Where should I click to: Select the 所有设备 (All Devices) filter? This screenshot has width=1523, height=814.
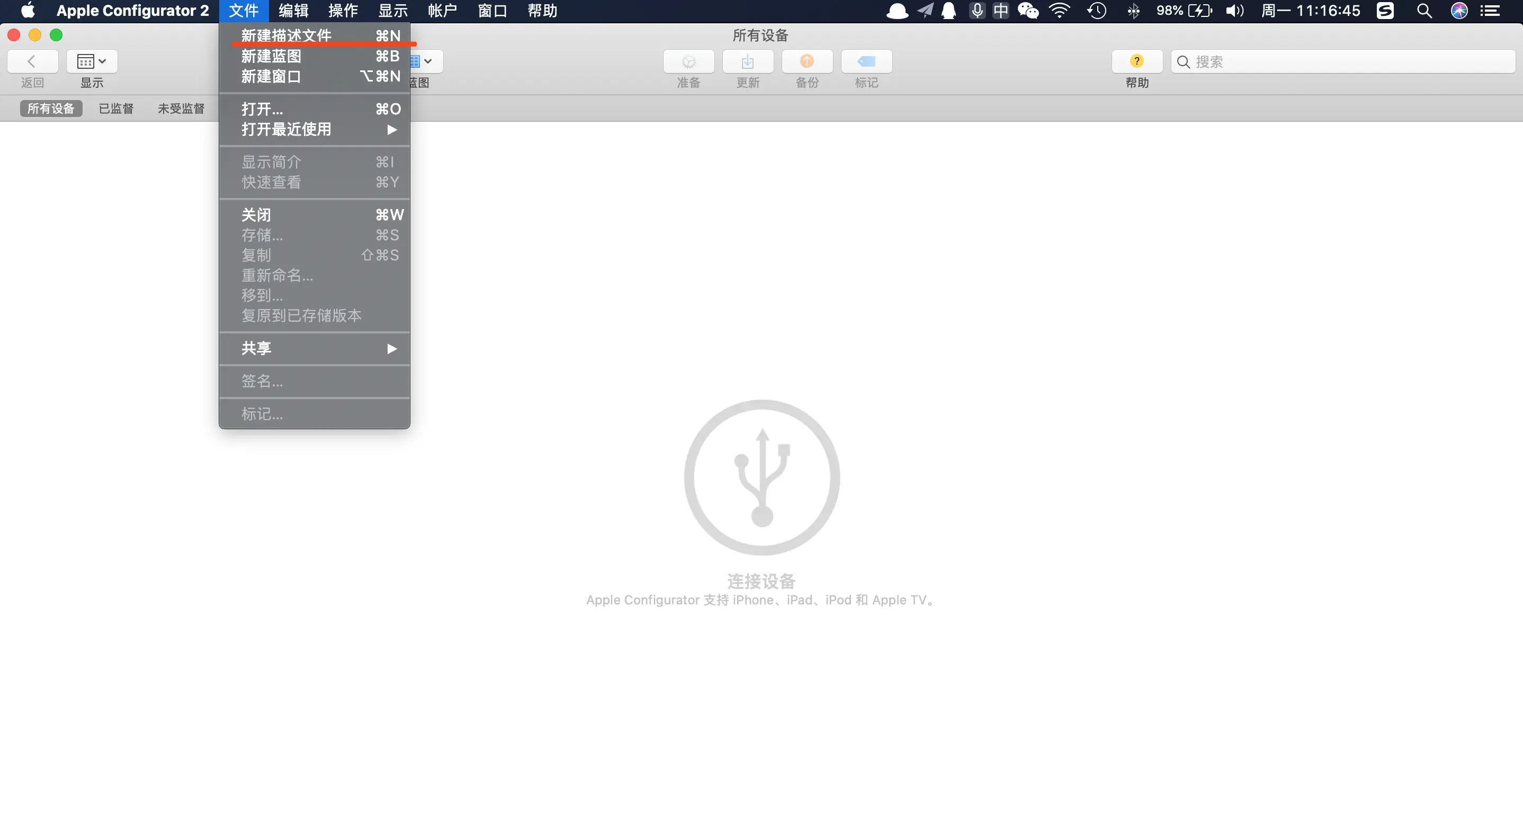point(51,108)
